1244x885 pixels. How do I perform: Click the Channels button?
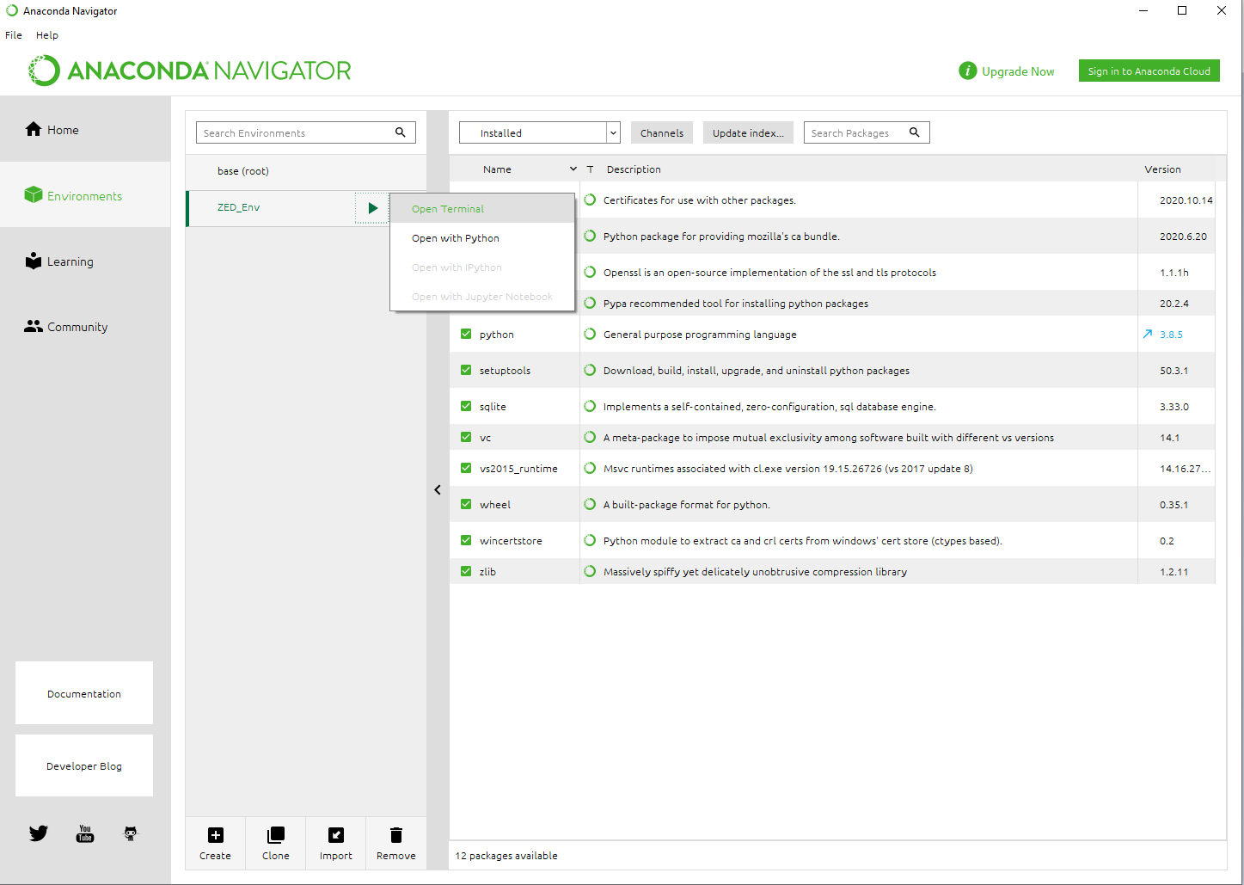(662, 133)
